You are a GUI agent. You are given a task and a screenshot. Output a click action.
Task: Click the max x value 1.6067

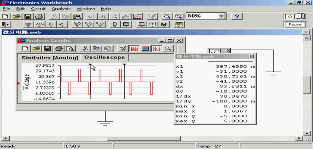[x=235, y=111]
